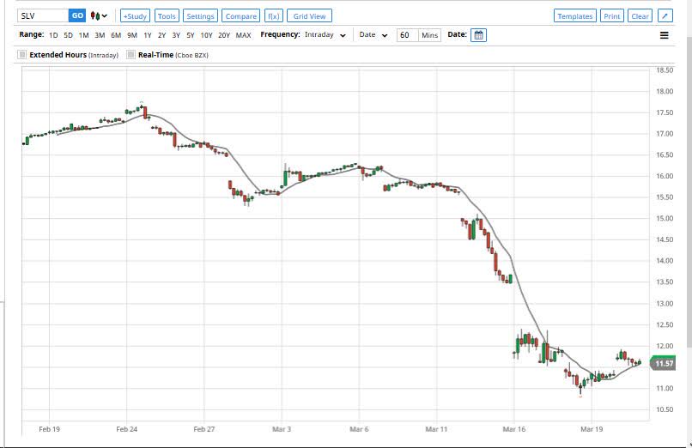Open the +Study button
Viewport: 692px width, 448px height.
(135, 15)
